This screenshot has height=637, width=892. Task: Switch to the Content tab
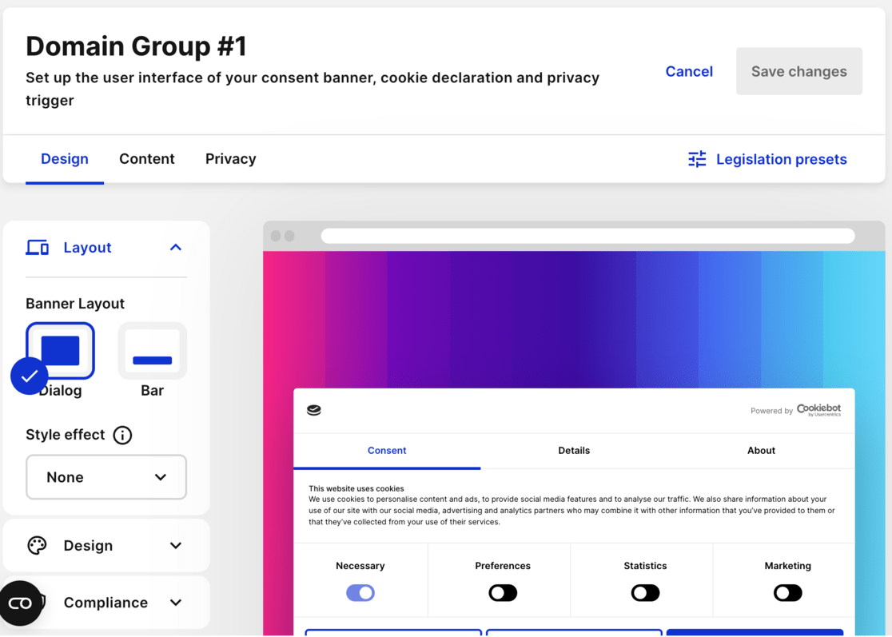pos(146,159)
